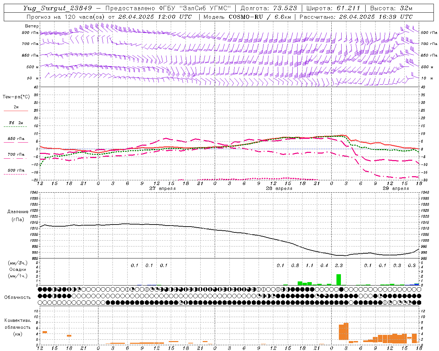Click the tallest green precipitation bar
Screen dimensions: 439x351
339,280
